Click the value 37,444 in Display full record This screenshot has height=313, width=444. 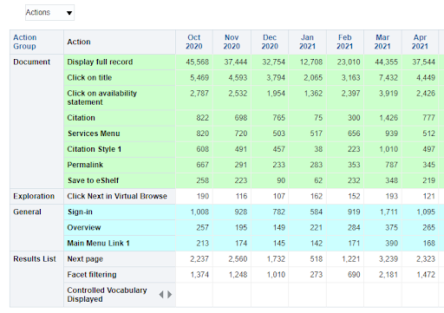pyautogui.click(x=236, y=62)
